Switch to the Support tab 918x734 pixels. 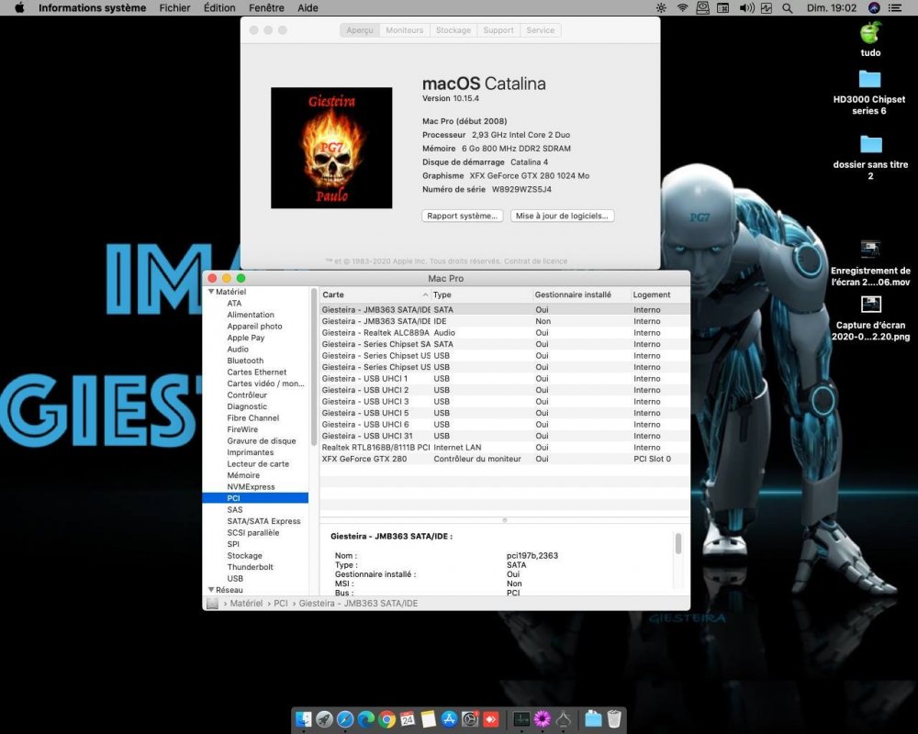point(498,30)
